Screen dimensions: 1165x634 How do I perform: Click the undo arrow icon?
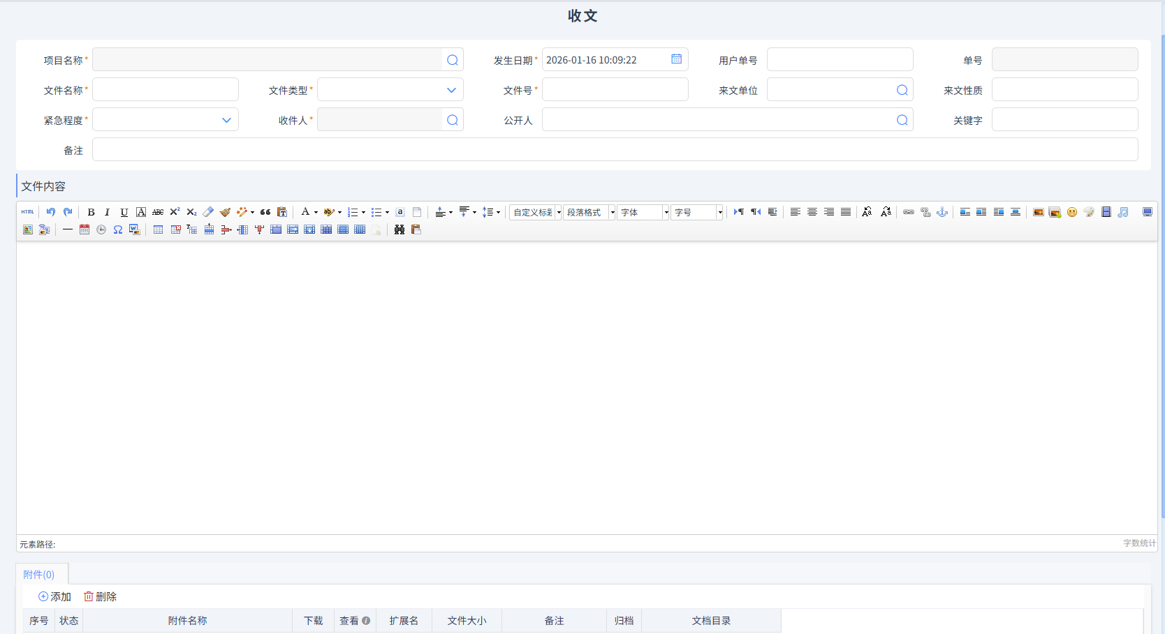pyautogui.click(x=51, y=212)
